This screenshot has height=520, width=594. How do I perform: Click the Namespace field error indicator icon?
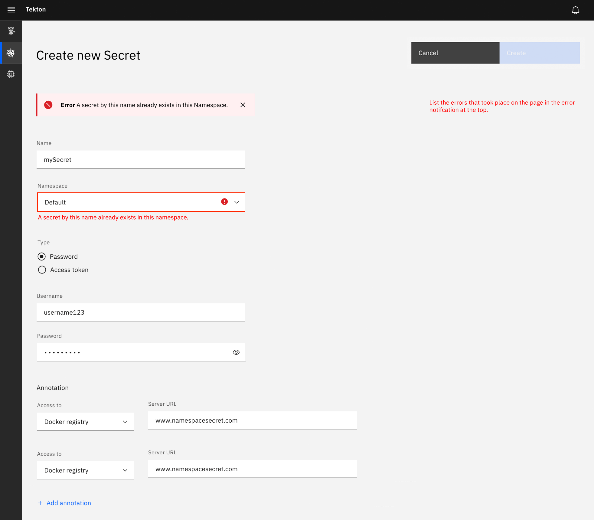click(224, 202)
